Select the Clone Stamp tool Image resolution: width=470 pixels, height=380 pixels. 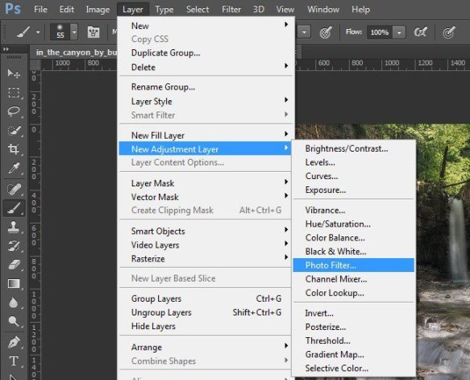click(14, 227)
